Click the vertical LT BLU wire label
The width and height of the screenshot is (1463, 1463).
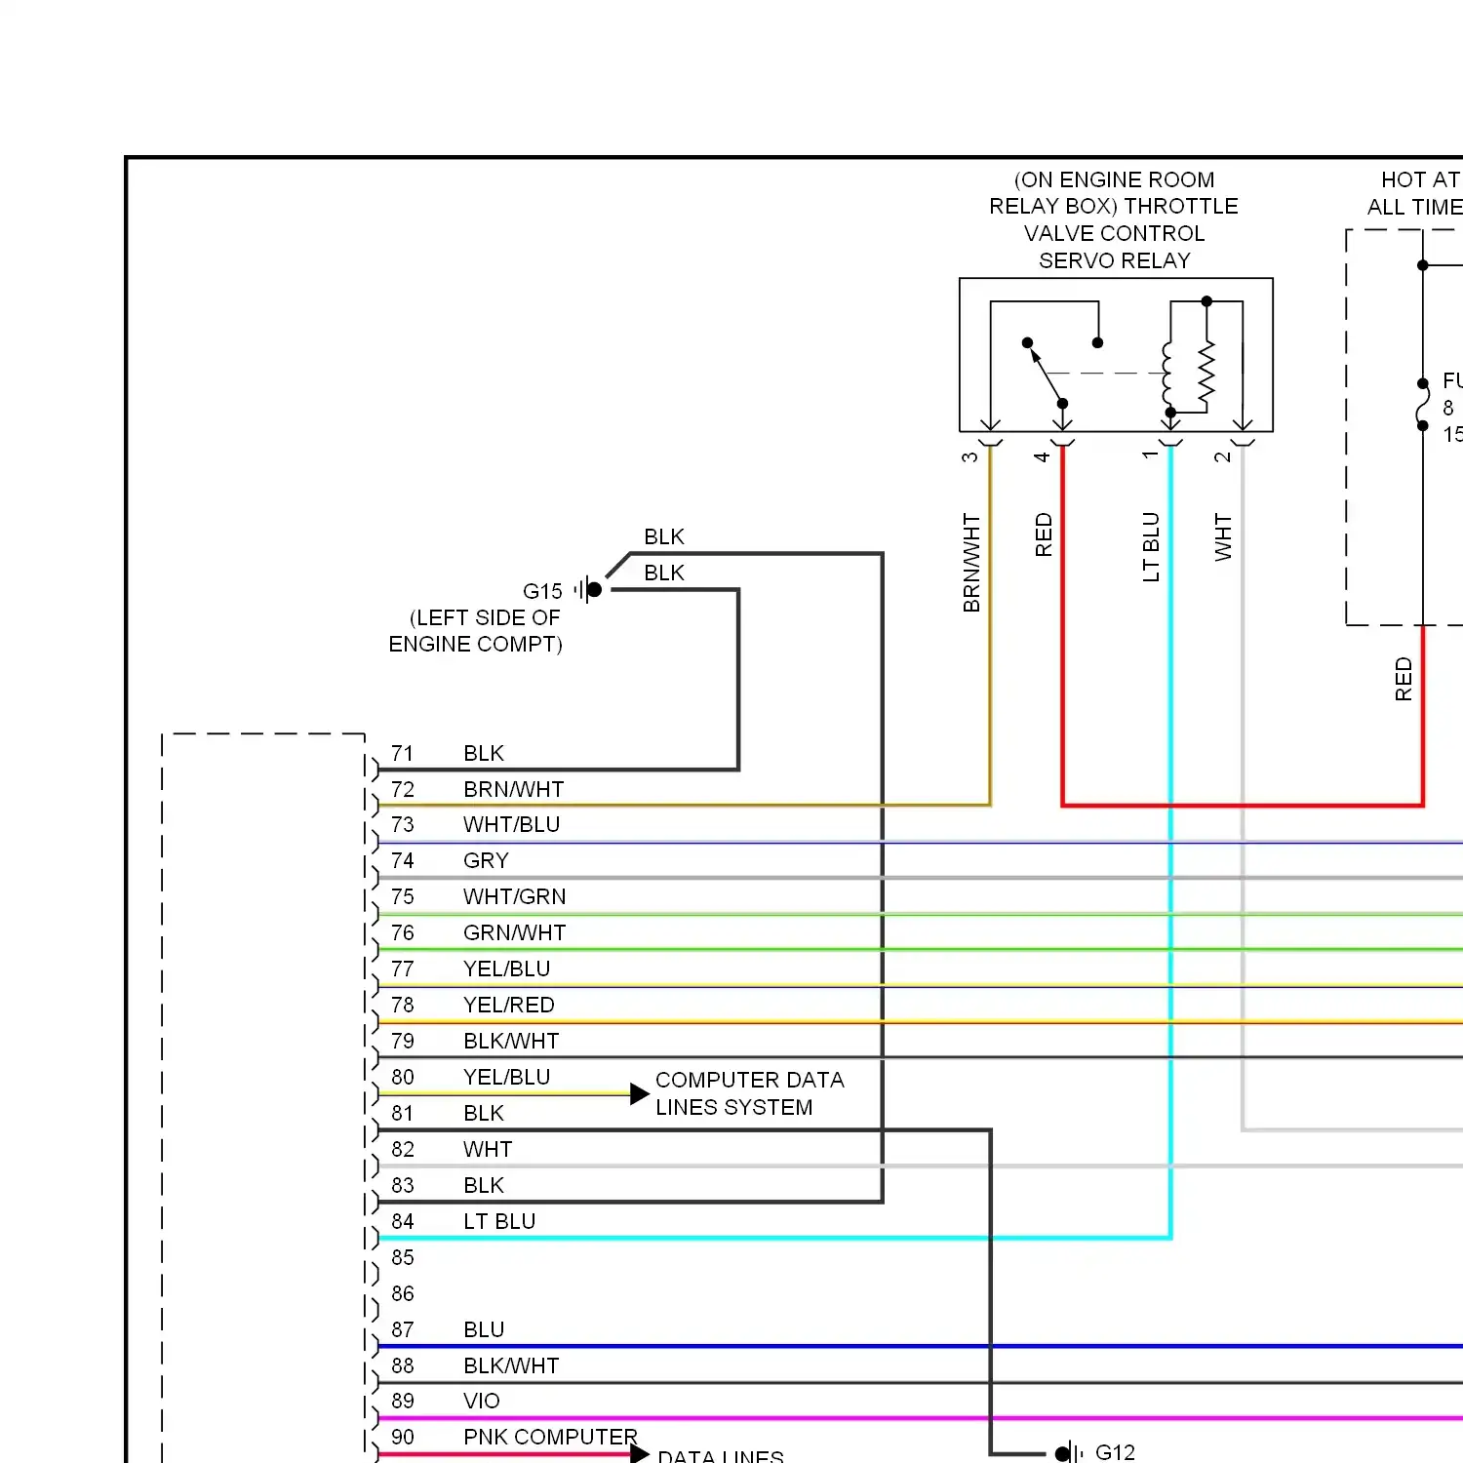coord(1151,547)
